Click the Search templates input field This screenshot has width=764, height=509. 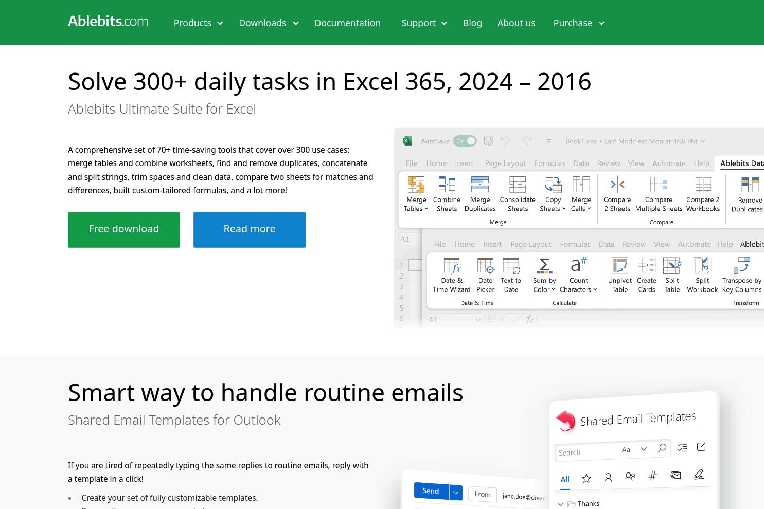[587, 452]
